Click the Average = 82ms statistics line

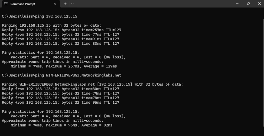click(x=62, y=125)
